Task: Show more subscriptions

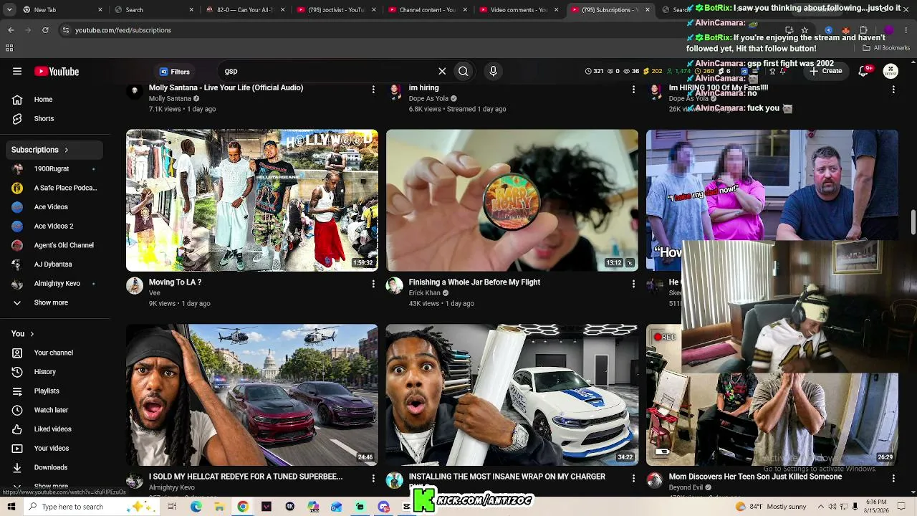Action: pos(54,302)
